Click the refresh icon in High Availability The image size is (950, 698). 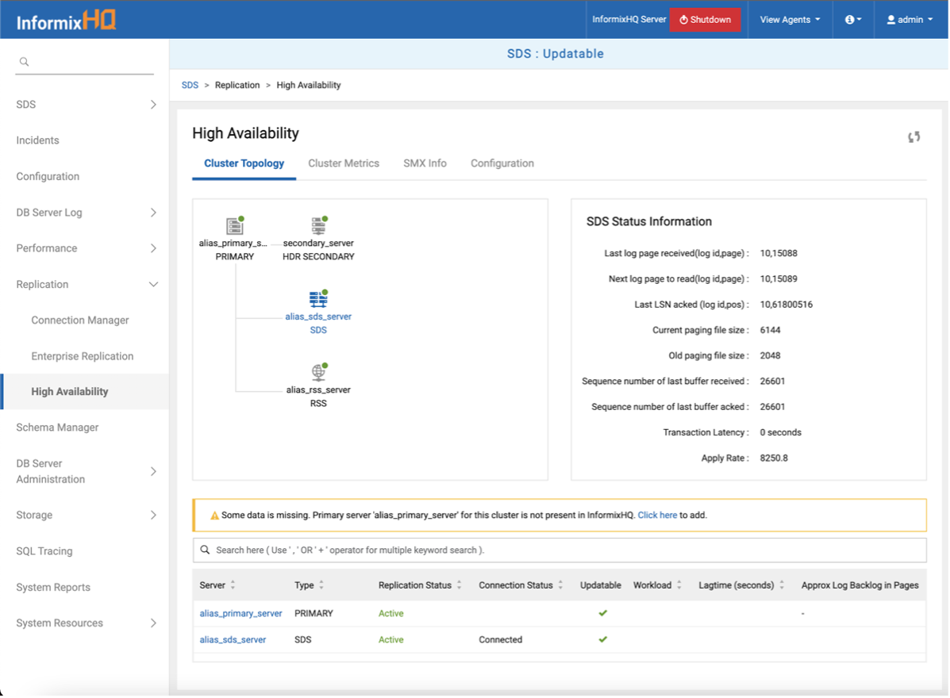pos(913,137)
